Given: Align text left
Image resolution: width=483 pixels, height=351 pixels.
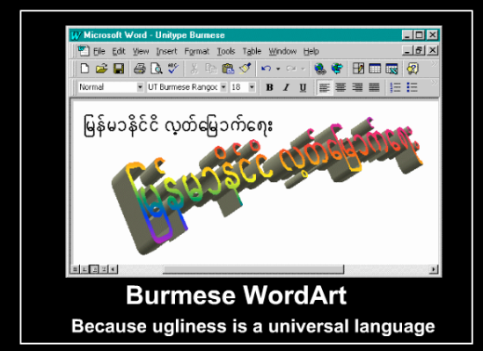Looking at the screenshot, I should 324,87.
